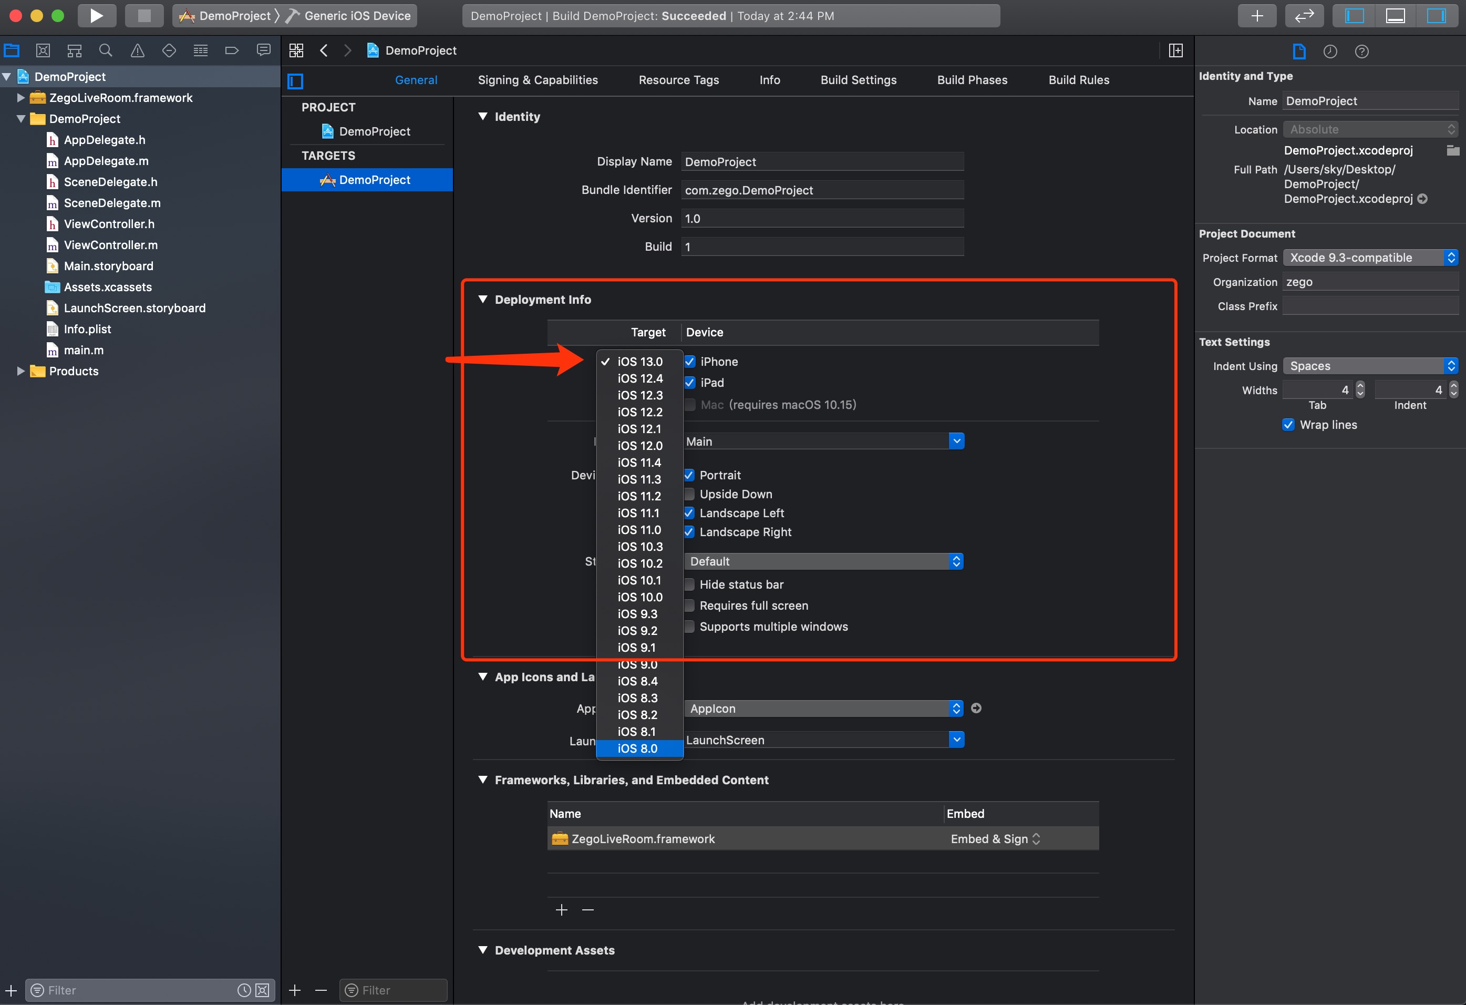Open the related items grid menu
Image resolution: width=1466 pixels, height=1005 pixels.
[296, 50]
